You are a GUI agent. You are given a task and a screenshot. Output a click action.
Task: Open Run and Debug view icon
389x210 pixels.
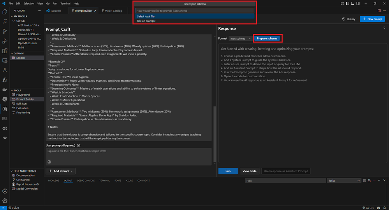(x=5, y=41)
